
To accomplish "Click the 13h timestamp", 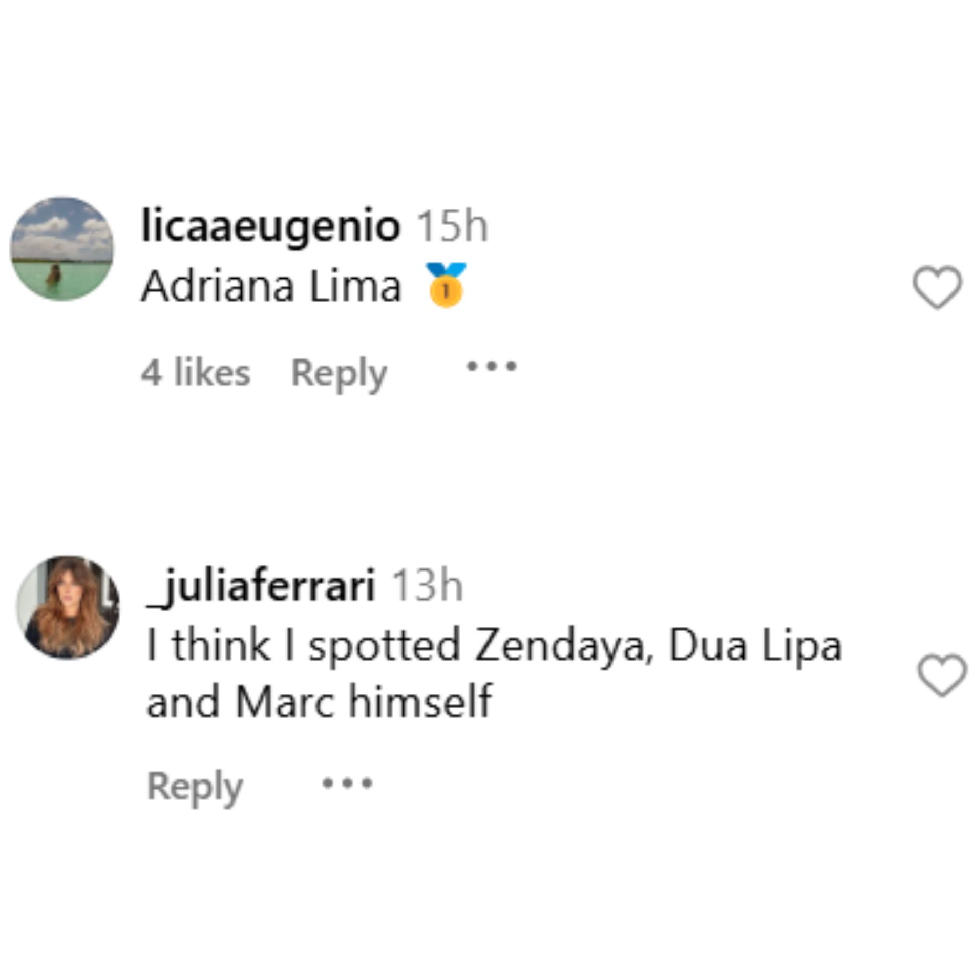I will pos(427,586).
